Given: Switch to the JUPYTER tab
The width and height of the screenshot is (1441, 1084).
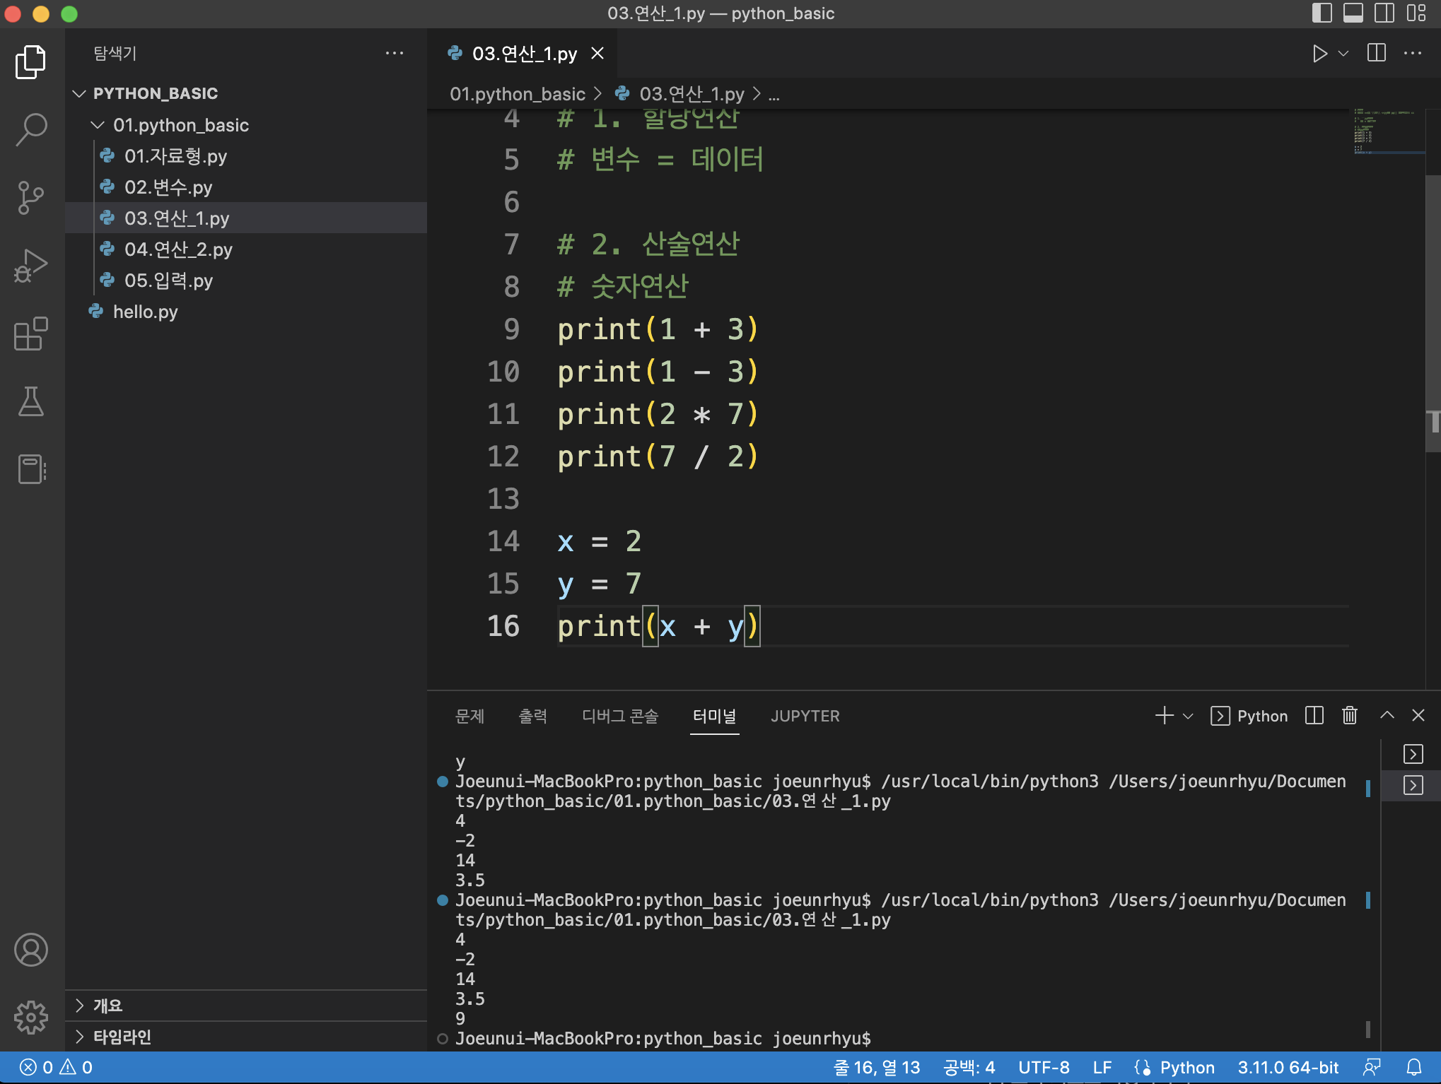Looking at the screenshot, I should coord(805,716).
